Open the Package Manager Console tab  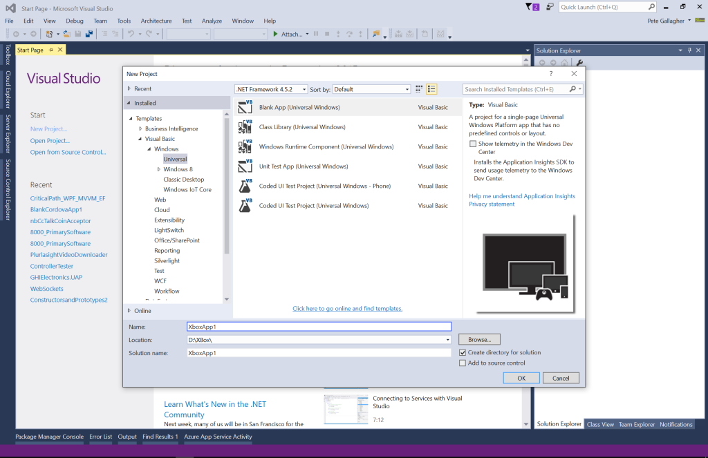pos(49,437)
